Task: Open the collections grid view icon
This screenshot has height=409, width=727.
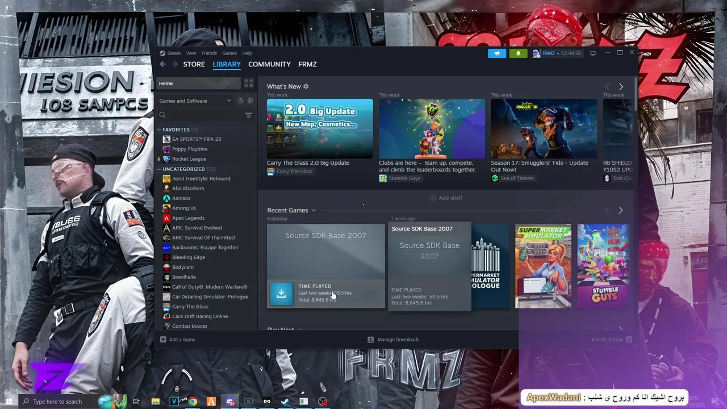Action: point(249,84)
